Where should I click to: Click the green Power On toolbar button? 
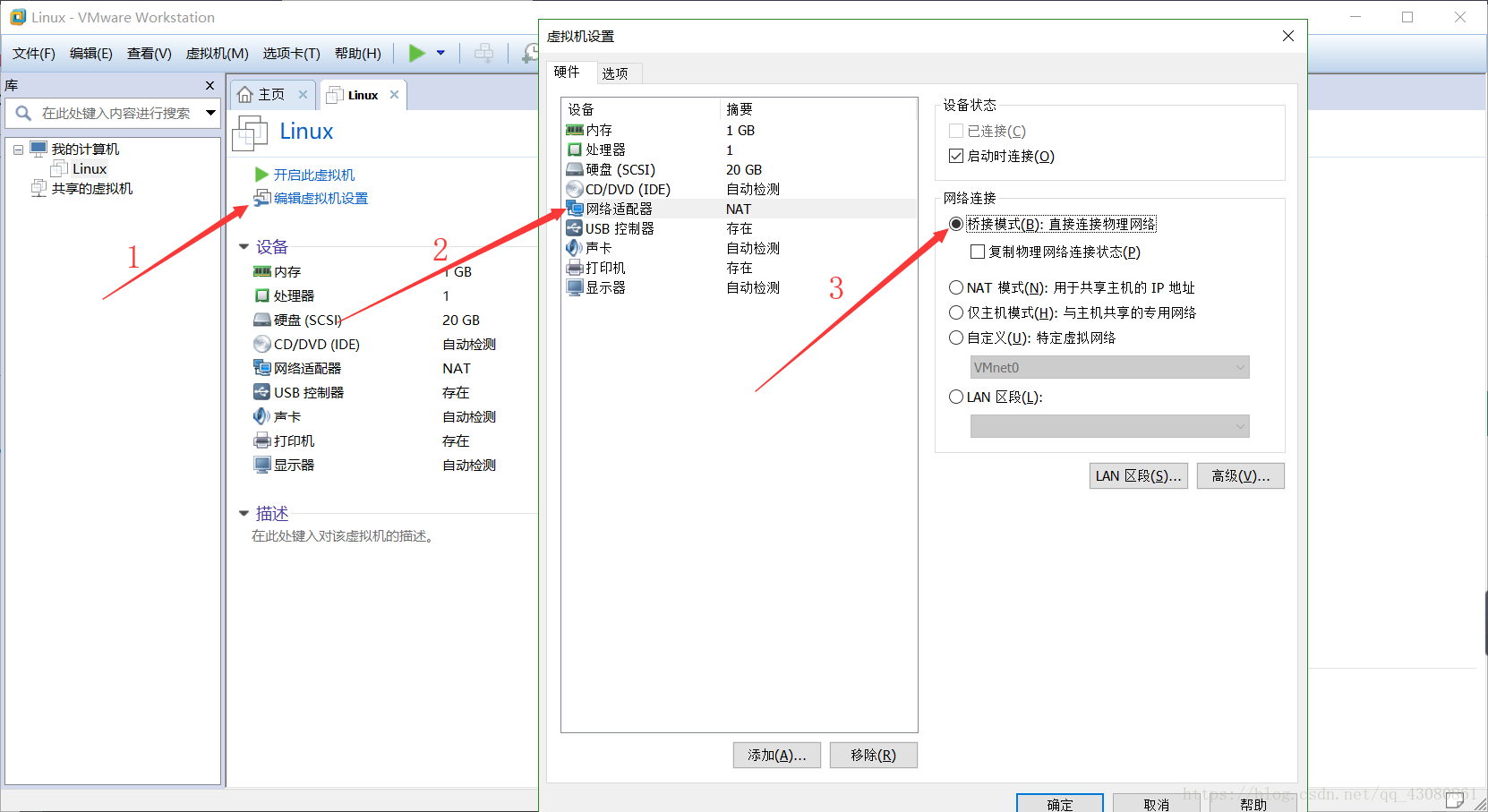click(x=416, y=53)
